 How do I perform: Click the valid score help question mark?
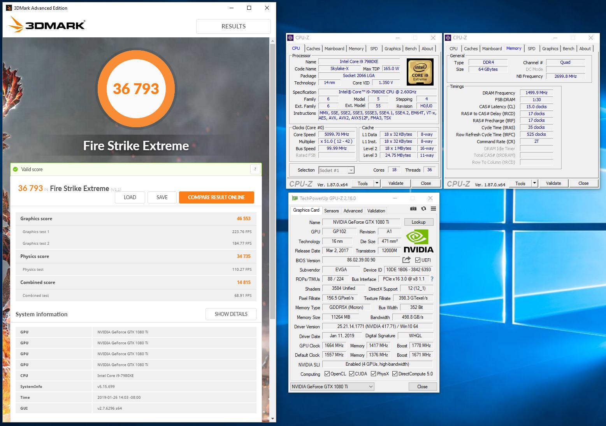pos(255,169)
